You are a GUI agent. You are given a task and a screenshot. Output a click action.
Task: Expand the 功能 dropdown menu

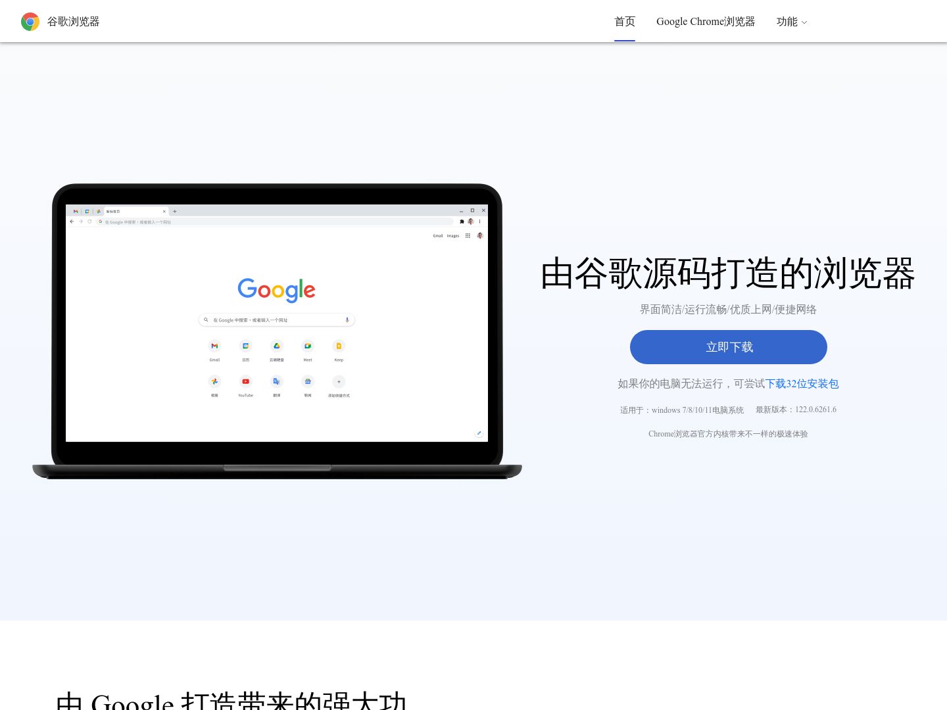click(792, 22)
